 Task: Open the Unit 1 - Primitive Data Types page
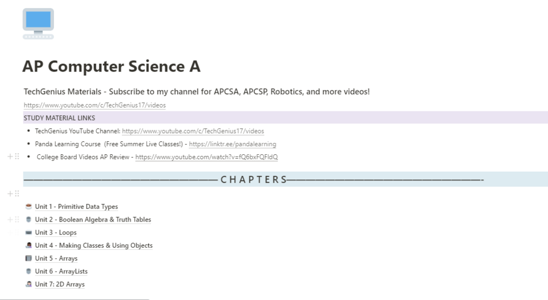(76, 207)
